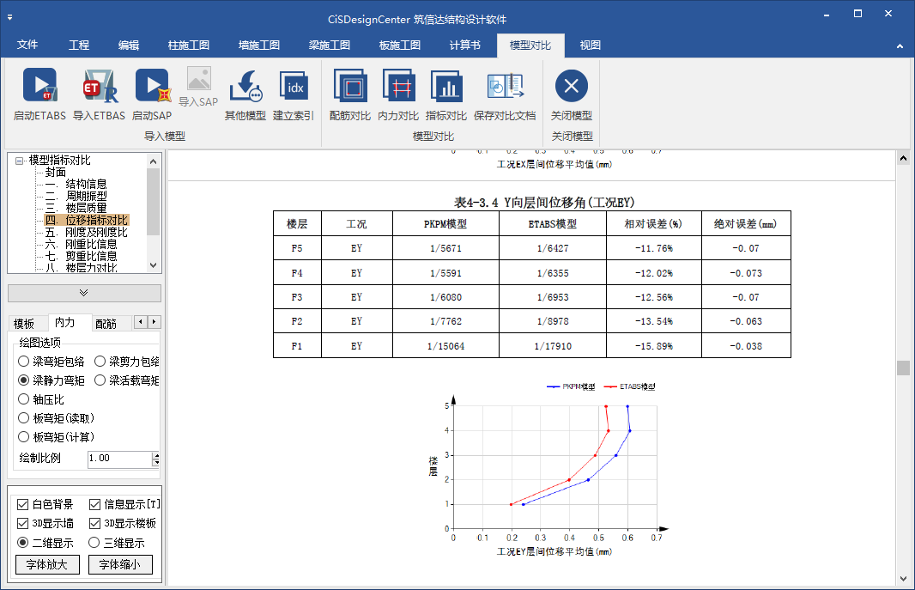Click document scrollbar down arrow
915x590 pixels.
(x=903, y=579)
